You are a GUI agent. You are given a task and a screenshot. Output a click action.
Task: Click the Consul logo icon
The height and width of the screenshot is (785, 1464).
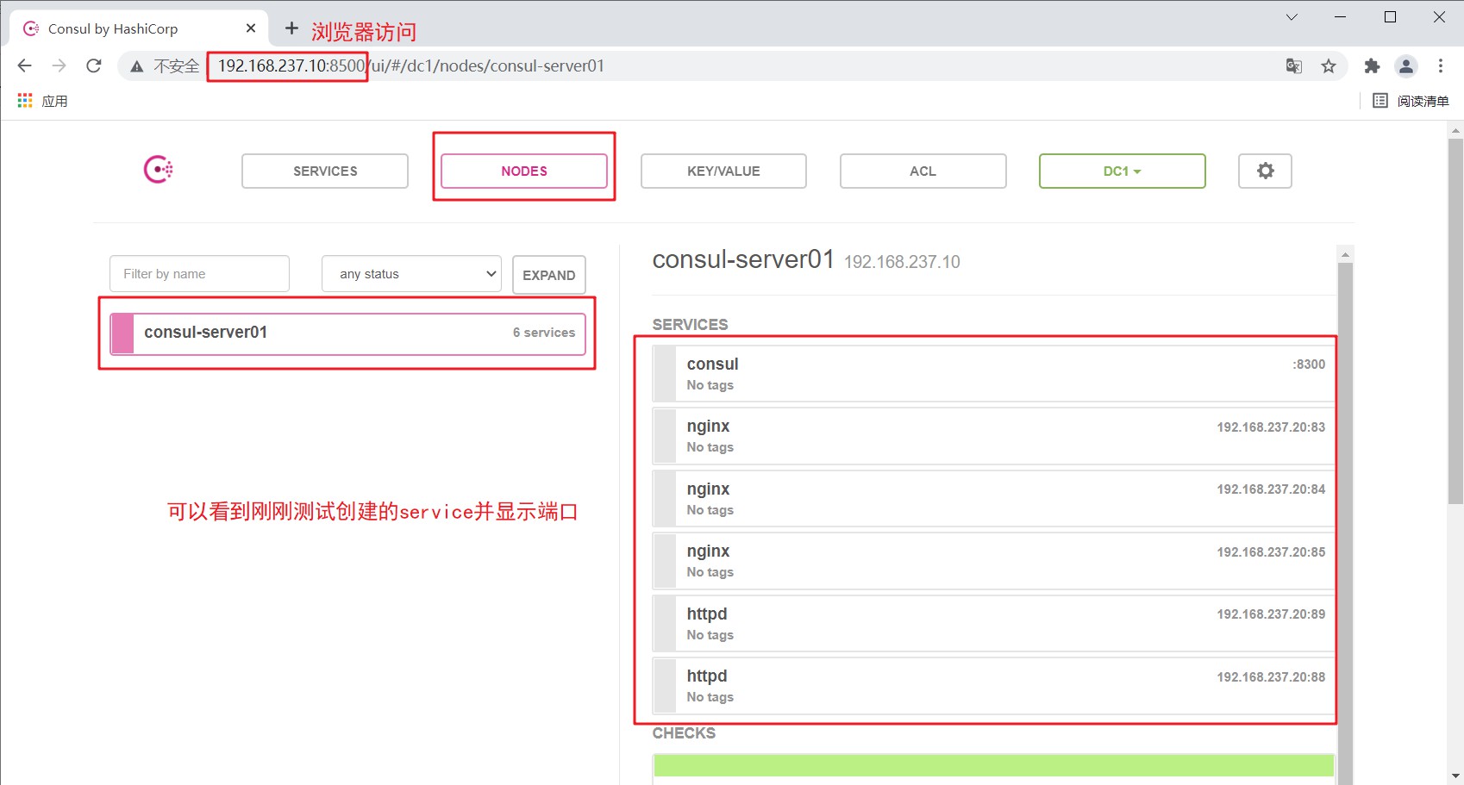point(159,170)
